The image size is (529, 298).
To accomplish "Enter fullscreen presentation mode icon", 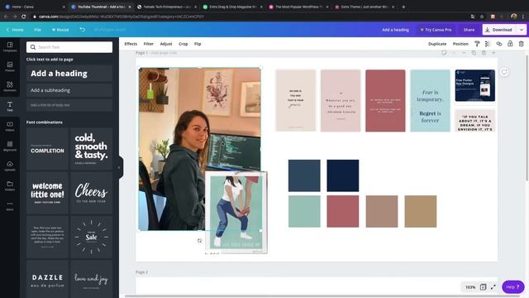I will [493, 287].
